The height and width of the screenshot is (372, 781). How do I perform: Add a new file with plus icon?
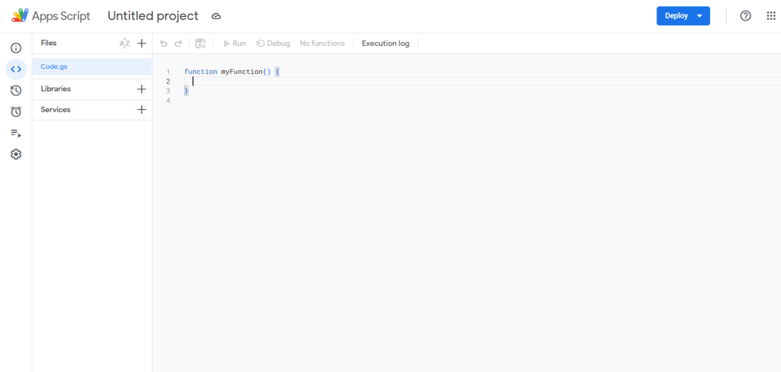pyautogui.click(x=141, y=44)
